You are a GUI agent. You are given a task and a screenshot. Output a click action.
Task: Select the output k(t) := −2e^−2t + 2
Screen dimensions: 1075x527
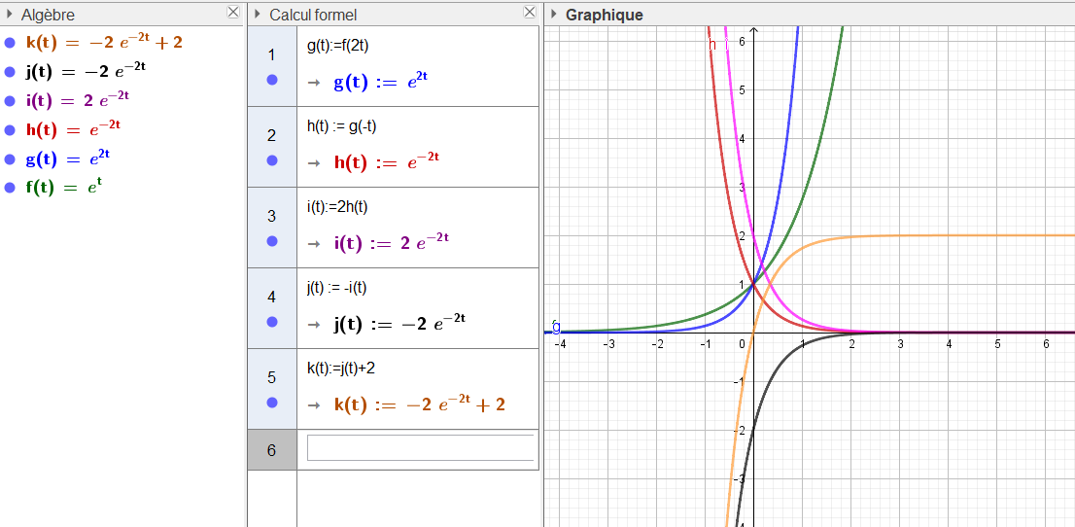419,404
